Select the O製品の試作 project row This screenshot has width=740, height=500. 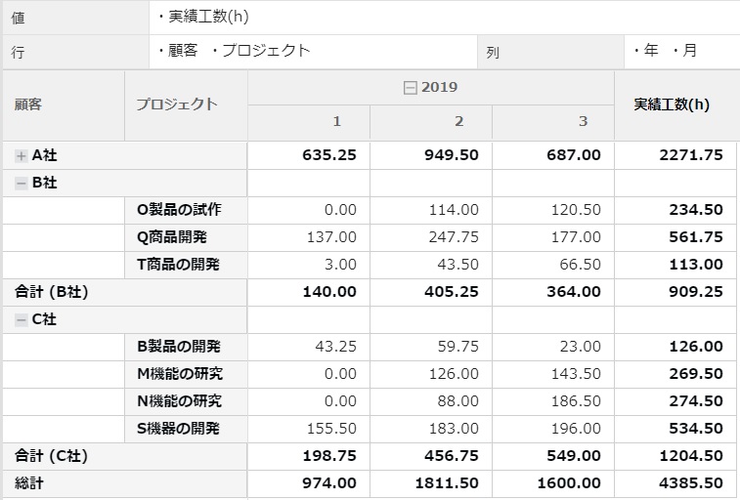click(x=179, y=210)
